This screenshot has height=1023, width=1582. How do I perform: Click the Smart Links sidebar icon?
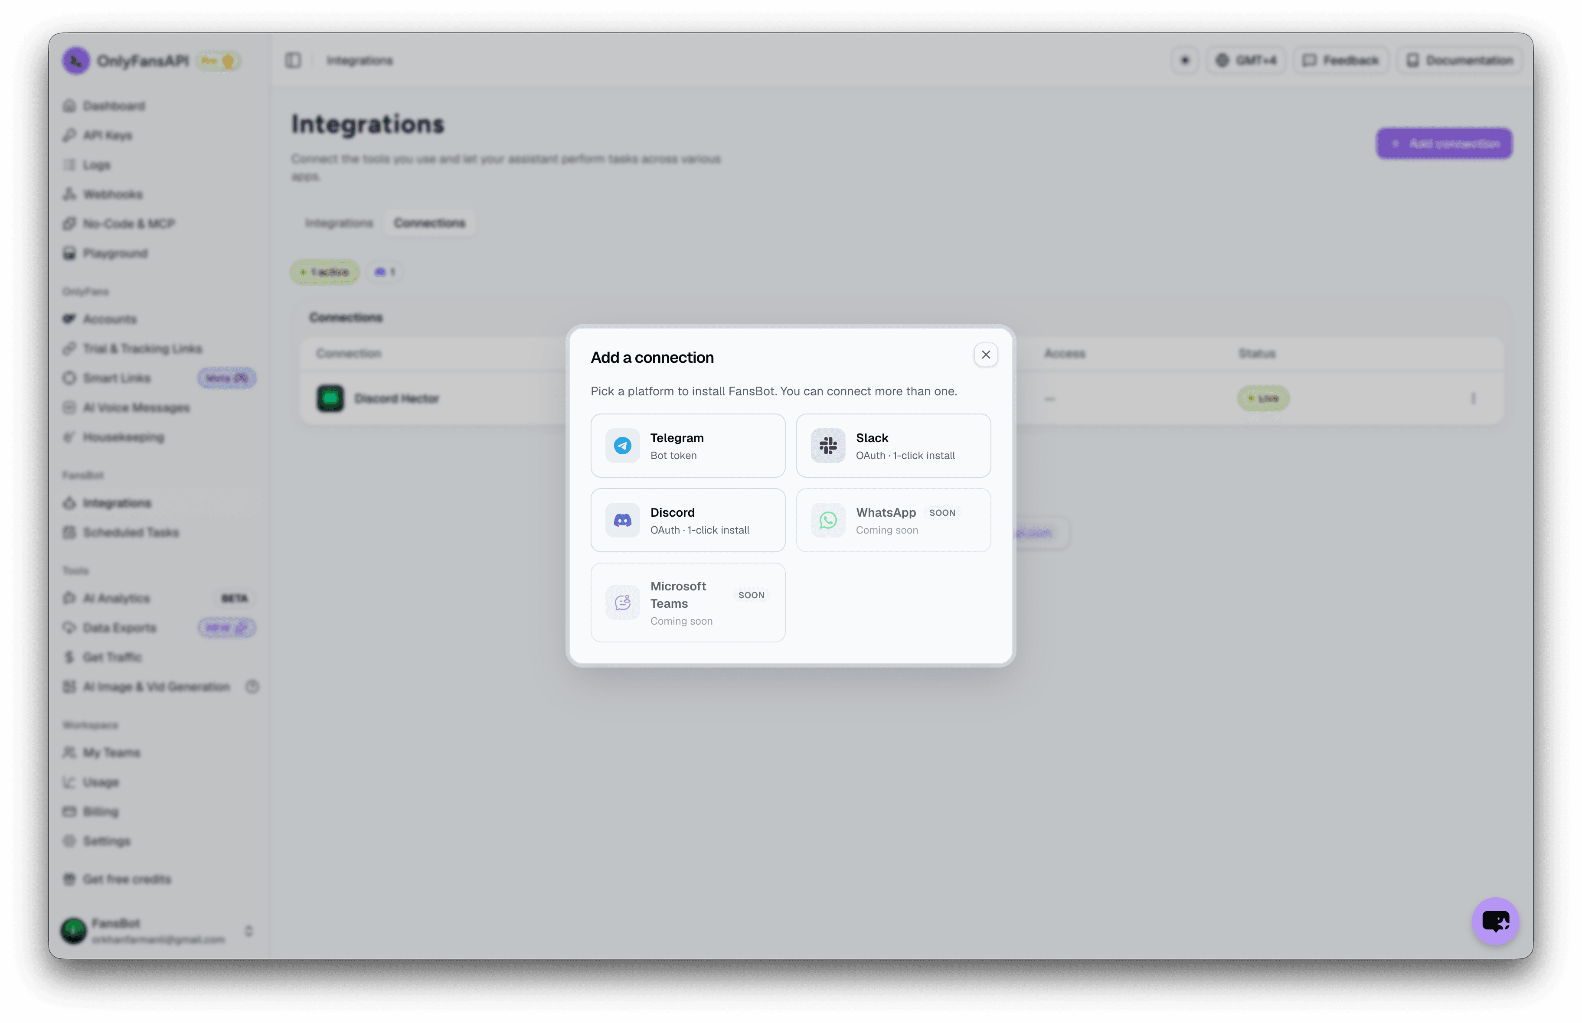pyautogui.click(x=69, y=378)
